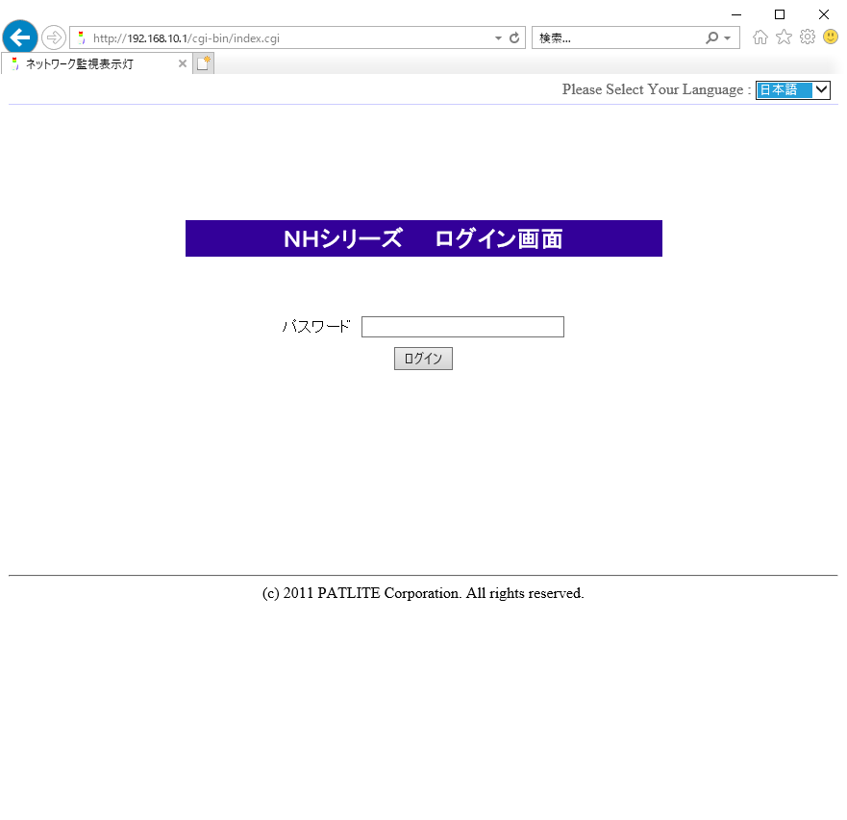Expand the search provider dropdown arrow
847x820 pixels.
[727, 38]
